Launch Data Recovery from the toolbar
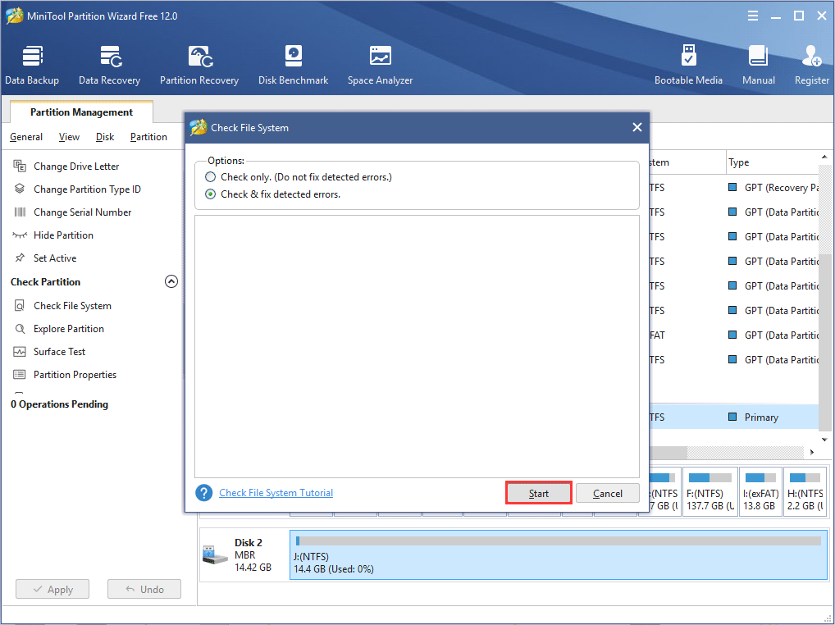 (x=110, y=66)
